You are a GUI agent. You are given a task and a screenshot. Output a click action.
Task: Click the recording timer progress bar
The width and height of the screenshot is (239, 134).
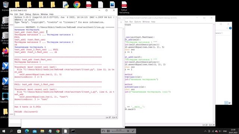118,131
